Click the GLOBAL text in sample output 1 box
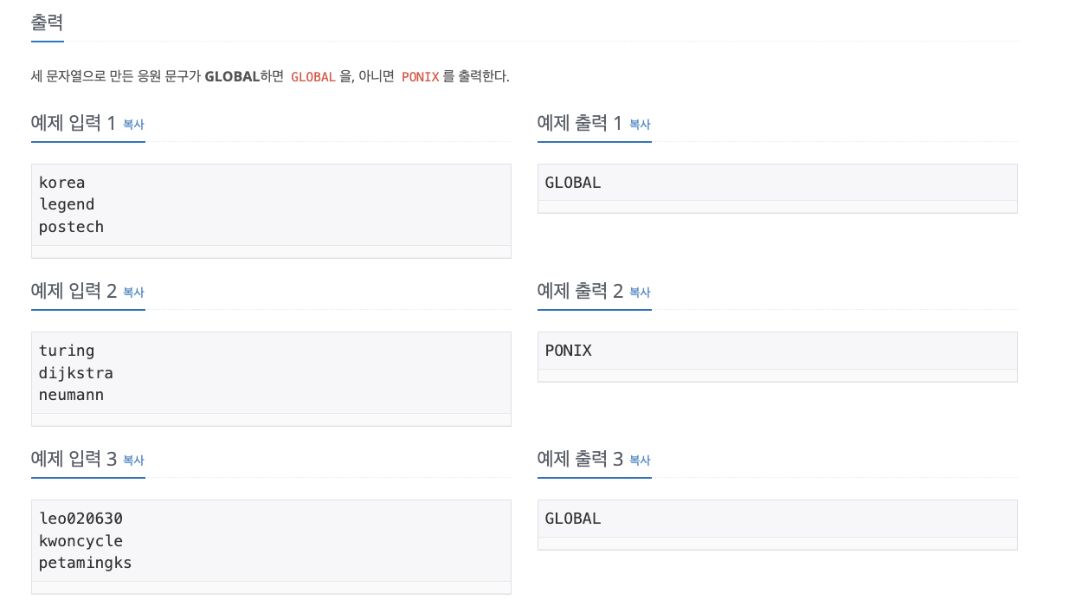 tap(573, 183)
